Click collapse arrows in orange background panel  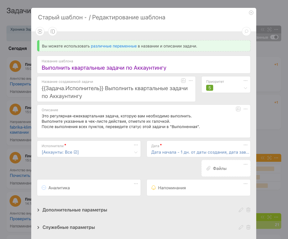pyautogui.click(x=263, y=158)
